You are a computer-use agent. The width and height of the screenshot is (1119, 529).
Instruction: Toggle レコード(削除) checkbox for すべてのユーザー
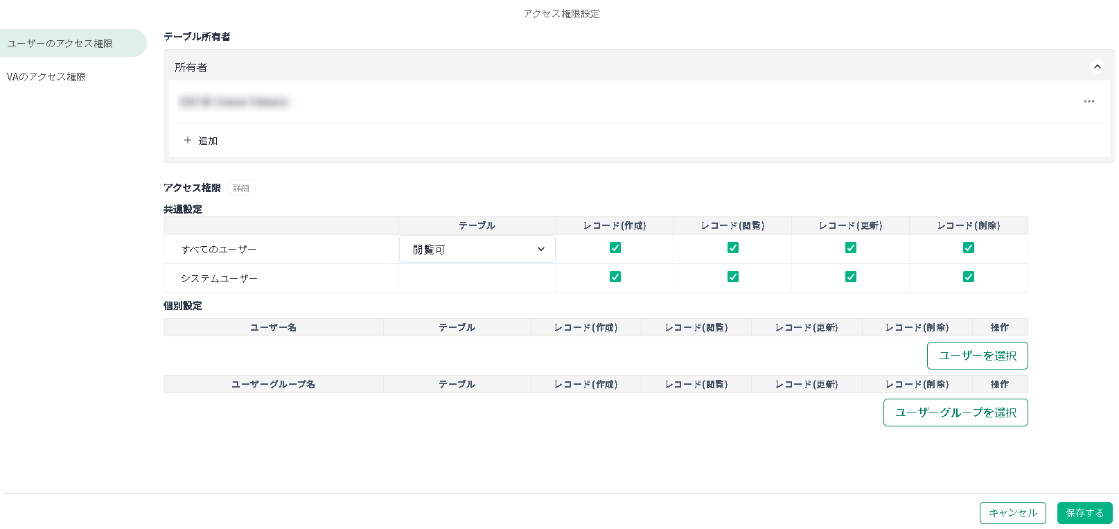[968, 248]
